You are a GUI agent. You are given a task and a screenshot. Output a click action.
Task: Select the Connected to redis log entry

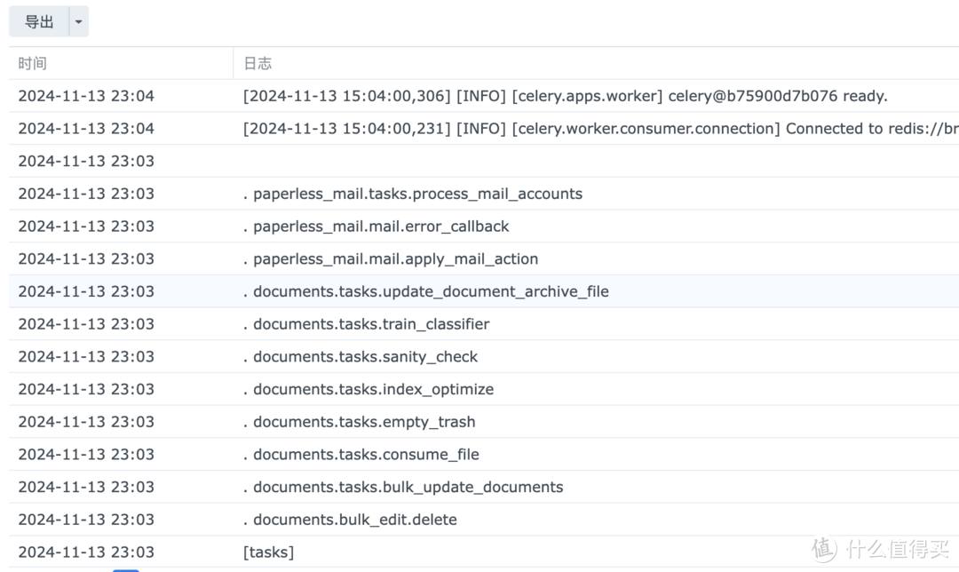pos(600,129)
